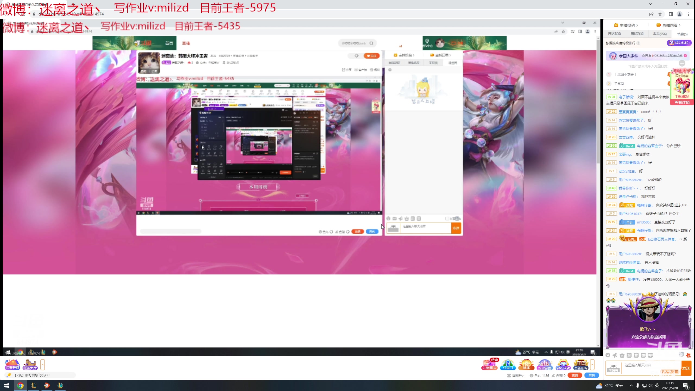695x391 pixels.
Task: Open the 祈福 blessing activity icon
Action: click(526, 364)
